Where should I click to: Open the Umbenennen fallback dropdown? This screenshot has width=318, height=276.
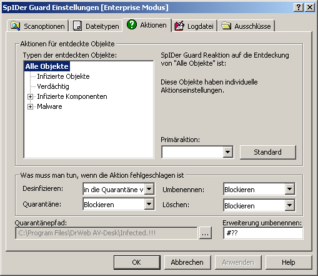click(290, 189)
